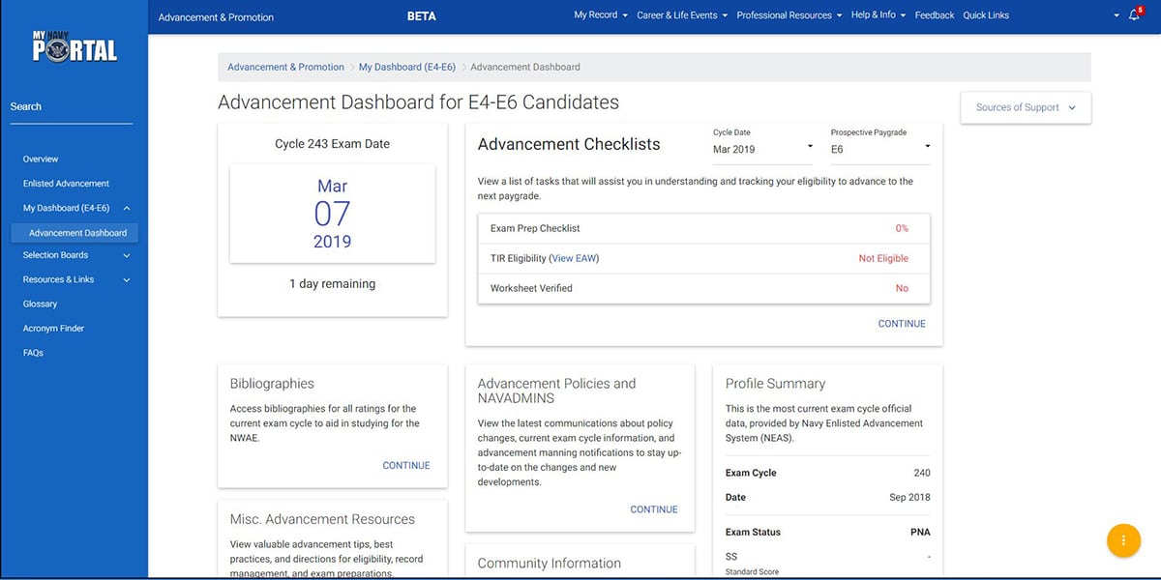Expand the Sources of Support menu
Screen dimensions: 1161x580
[1025, 107]
